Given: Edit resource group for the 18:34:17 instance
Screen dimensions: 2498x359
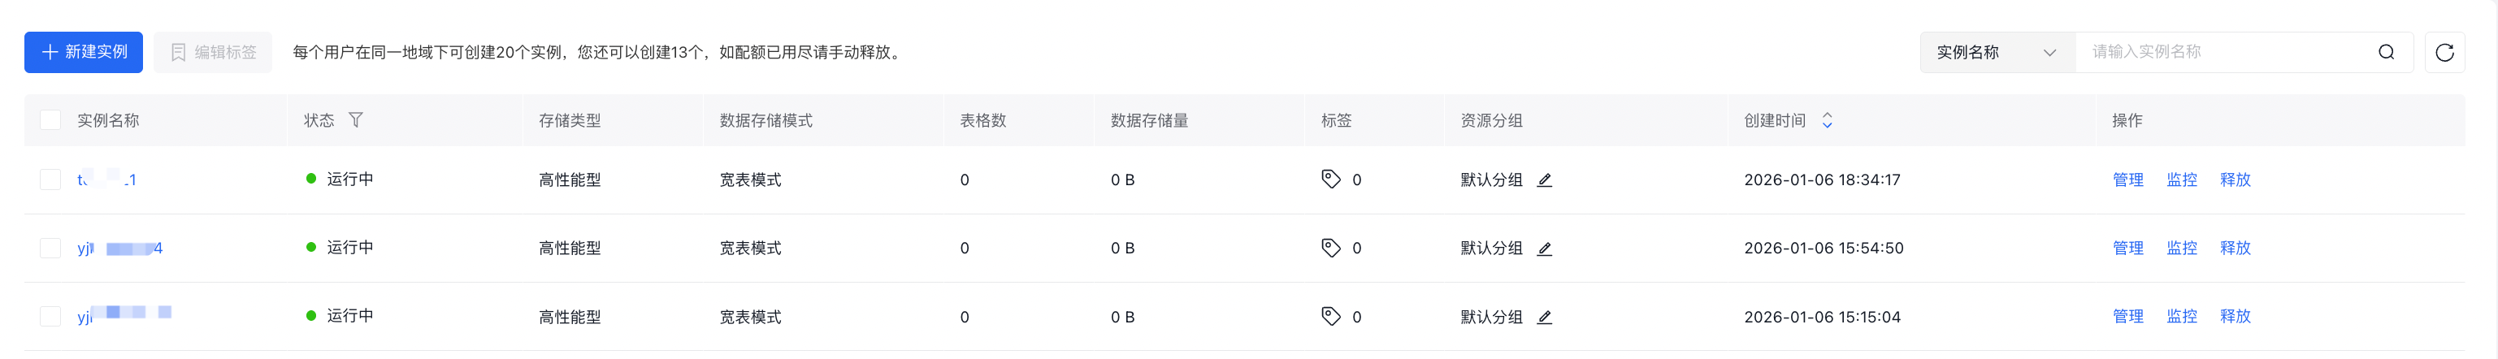Looking at the screenshot, I should click(x=1545, y=180).
